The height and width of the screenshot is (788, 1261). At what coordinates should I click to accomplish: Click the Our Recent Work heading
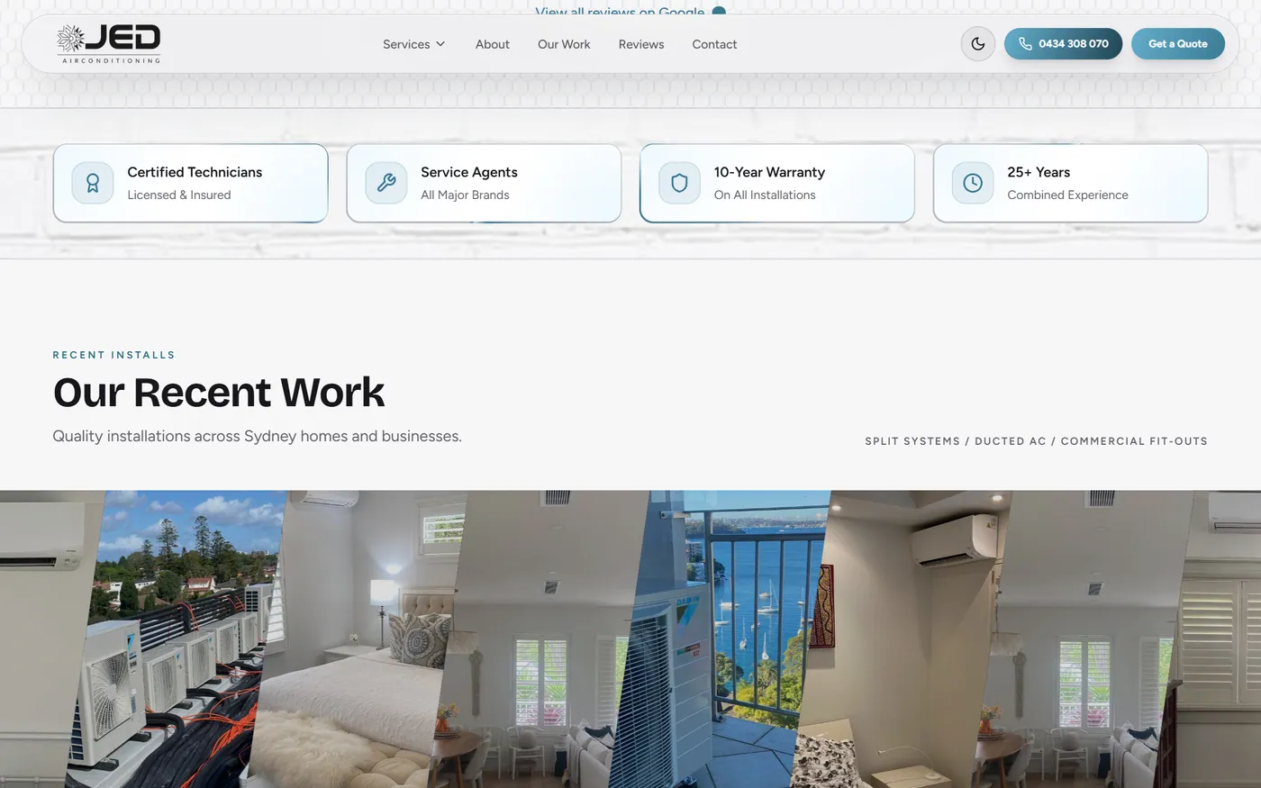(219, 393)
